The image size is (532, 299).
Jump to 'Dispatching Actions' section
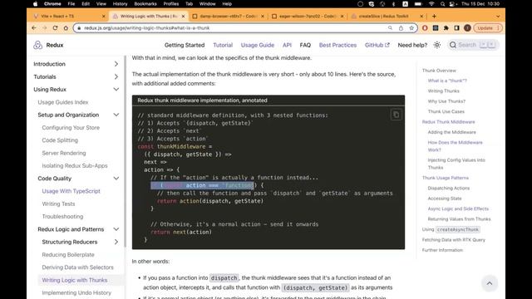[449, 189]
